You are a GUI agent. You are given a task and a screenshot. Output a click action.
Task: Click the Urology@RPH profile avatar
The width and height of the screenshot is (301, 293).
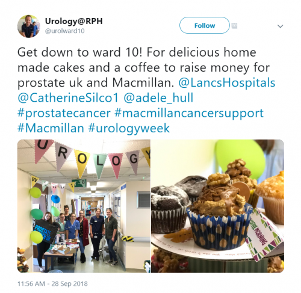(28, 26)
